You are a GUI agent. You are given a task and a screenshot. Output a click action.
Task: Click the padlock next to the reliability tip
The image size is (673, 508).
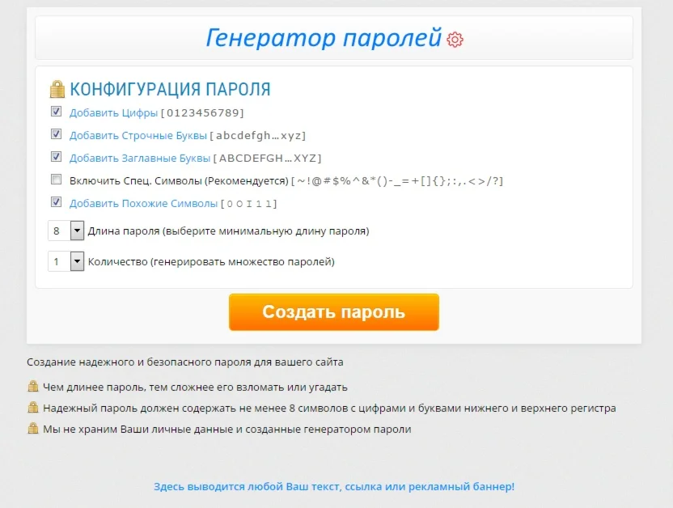(32, 406)
